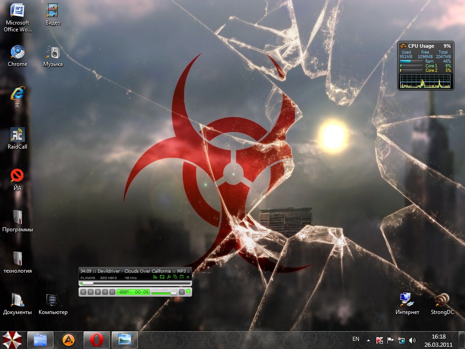Open player settings via wrench icon

click(168, 277)
